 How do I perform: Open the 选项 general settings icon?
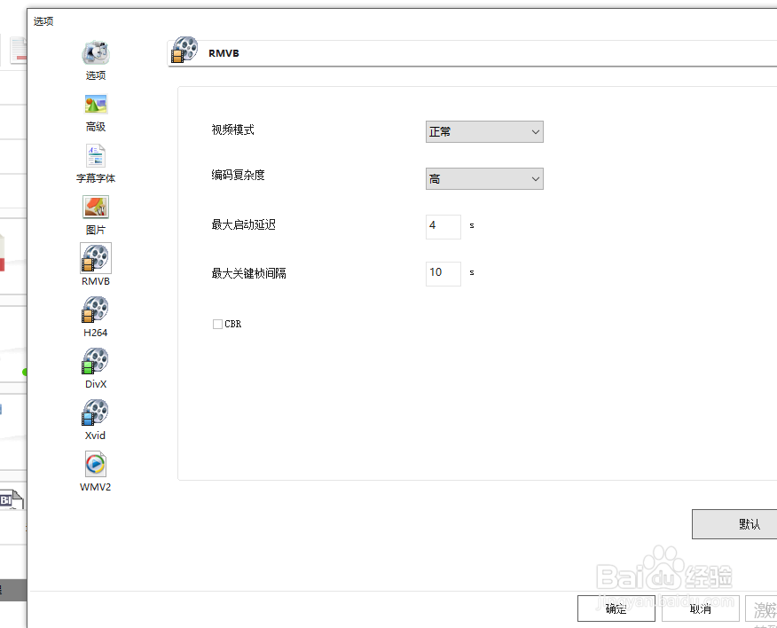click(96, 52)
